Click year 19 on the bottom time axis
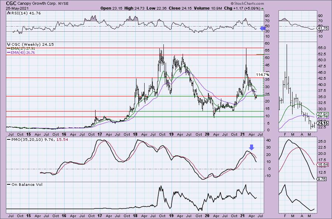Viewport: 332px width, 219px height. [x=171, y=216]
